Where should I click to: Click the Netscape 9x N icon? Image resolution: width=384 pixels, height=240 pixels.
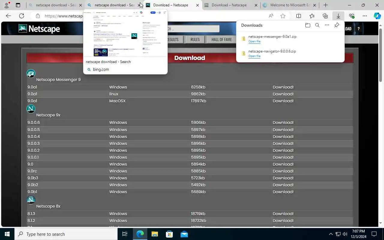31,109
